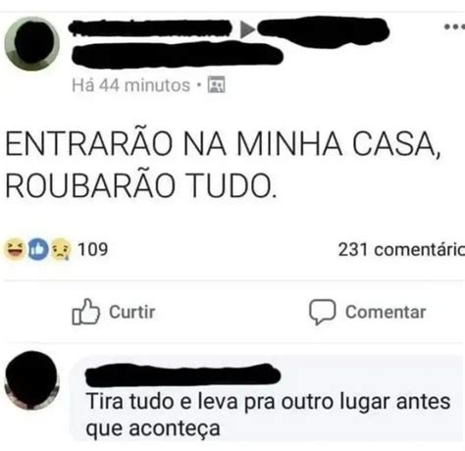This screenshot has height=451, width=465.
Task: Click the Curtir text label
Action: [132, 312]
